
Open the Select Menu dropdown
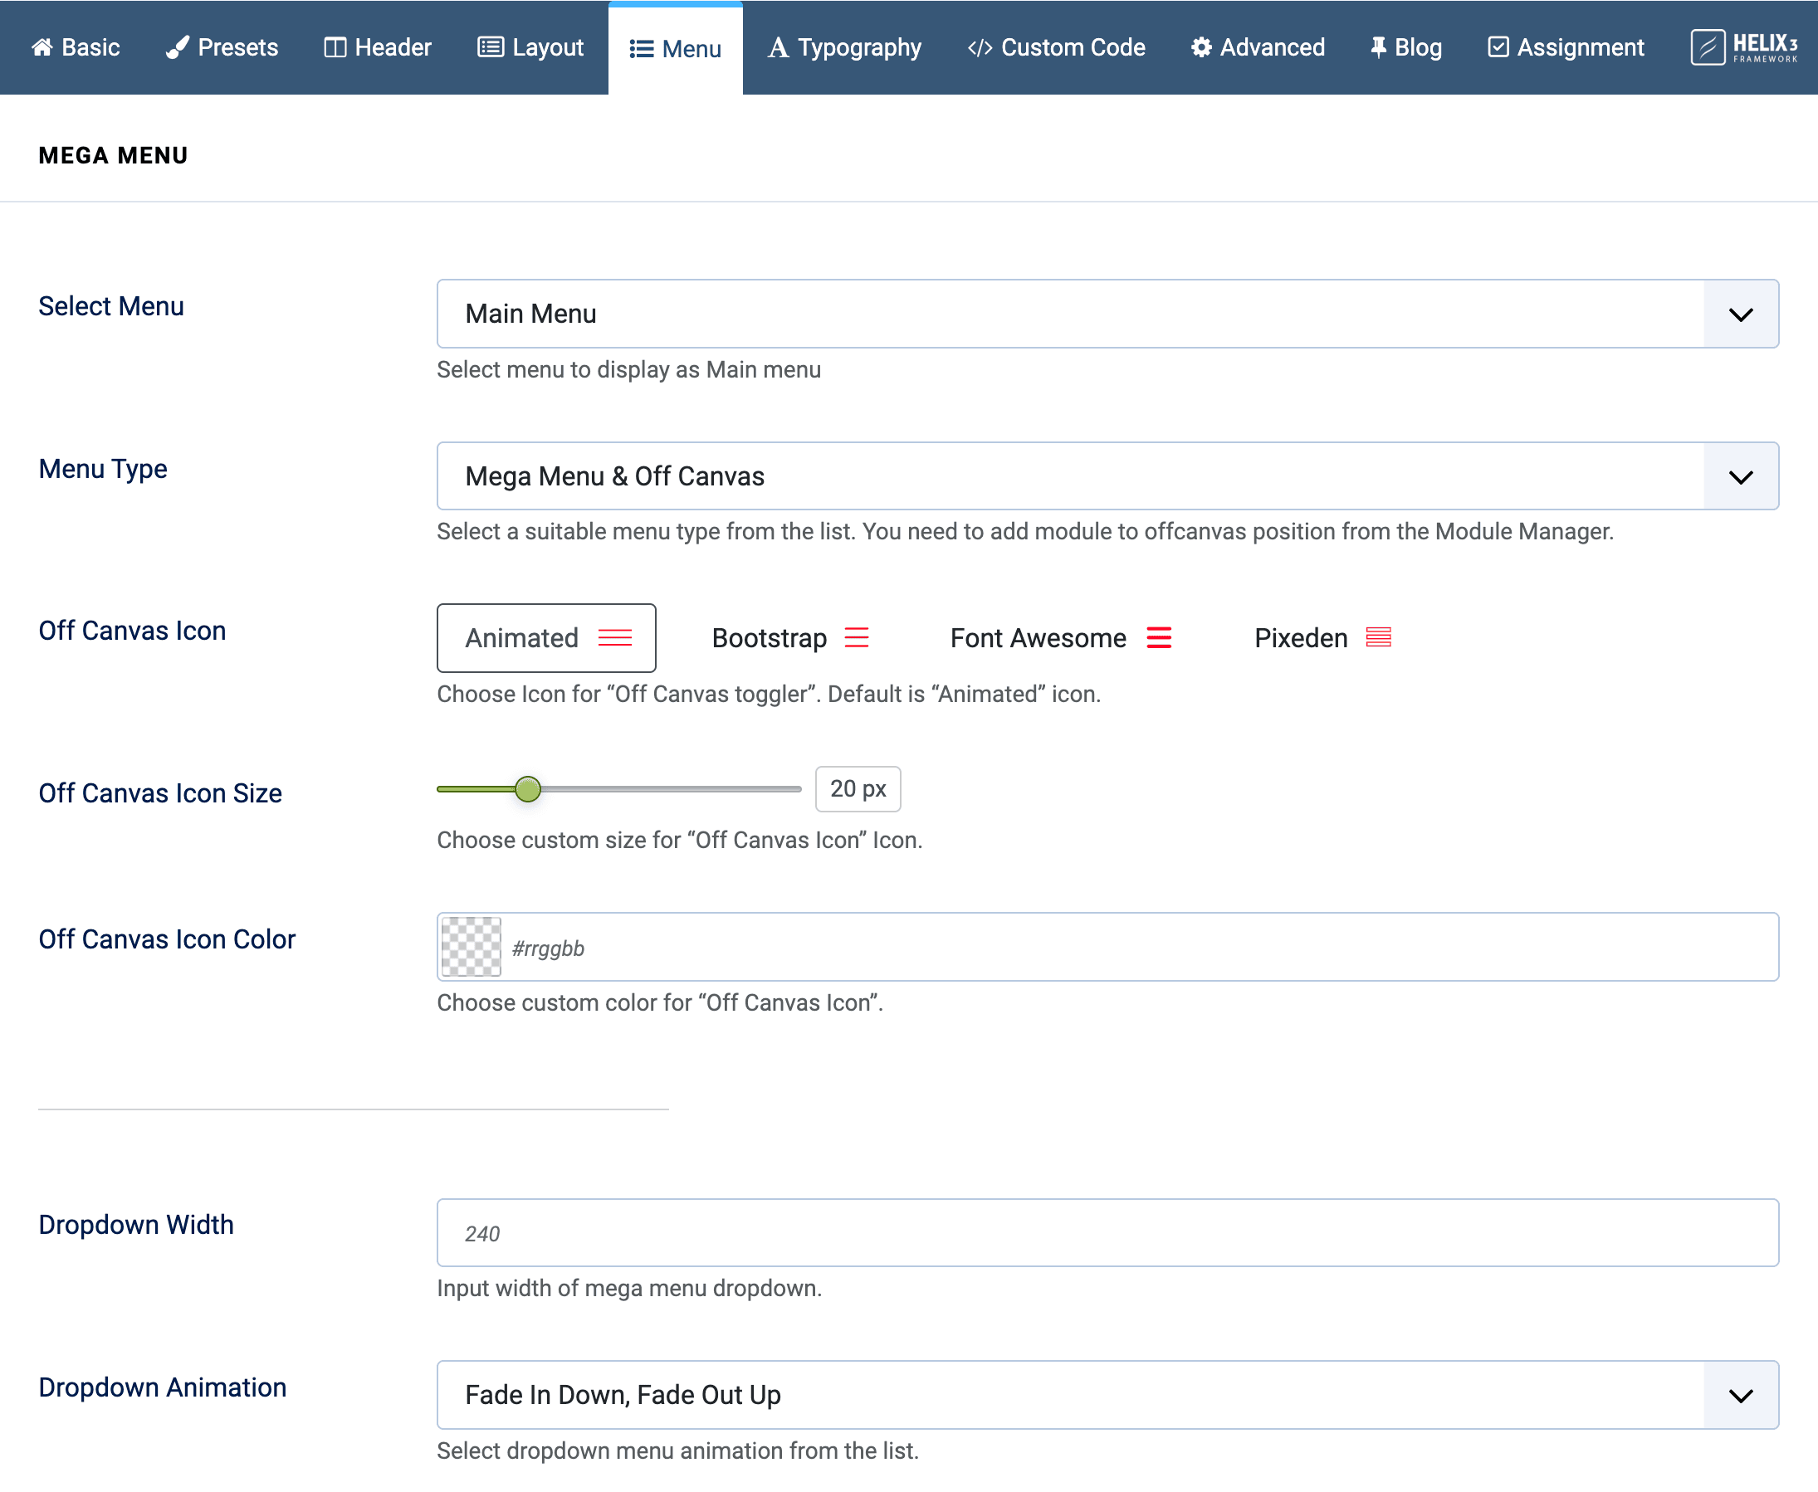click(x=1107, y=314)
